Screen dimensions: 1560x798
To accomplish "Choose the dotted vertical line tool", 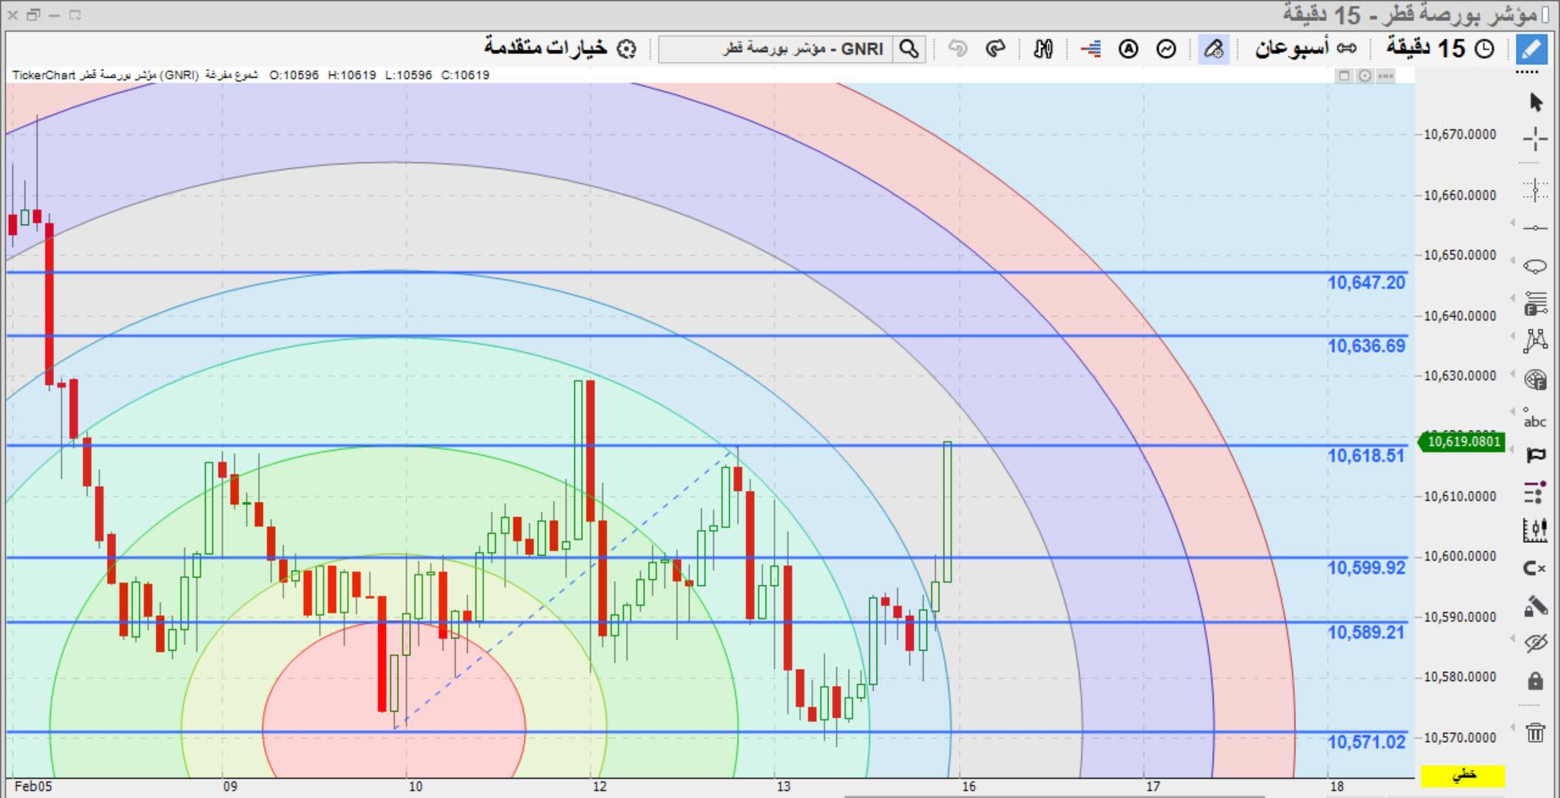I will tap(1535, 190).
